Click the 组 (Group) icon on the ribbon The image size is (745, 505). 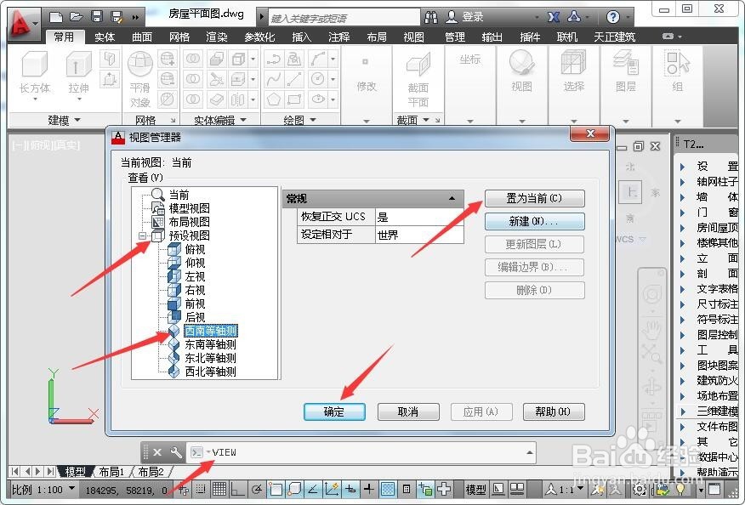pyautogui.click(x=676, y=64)
